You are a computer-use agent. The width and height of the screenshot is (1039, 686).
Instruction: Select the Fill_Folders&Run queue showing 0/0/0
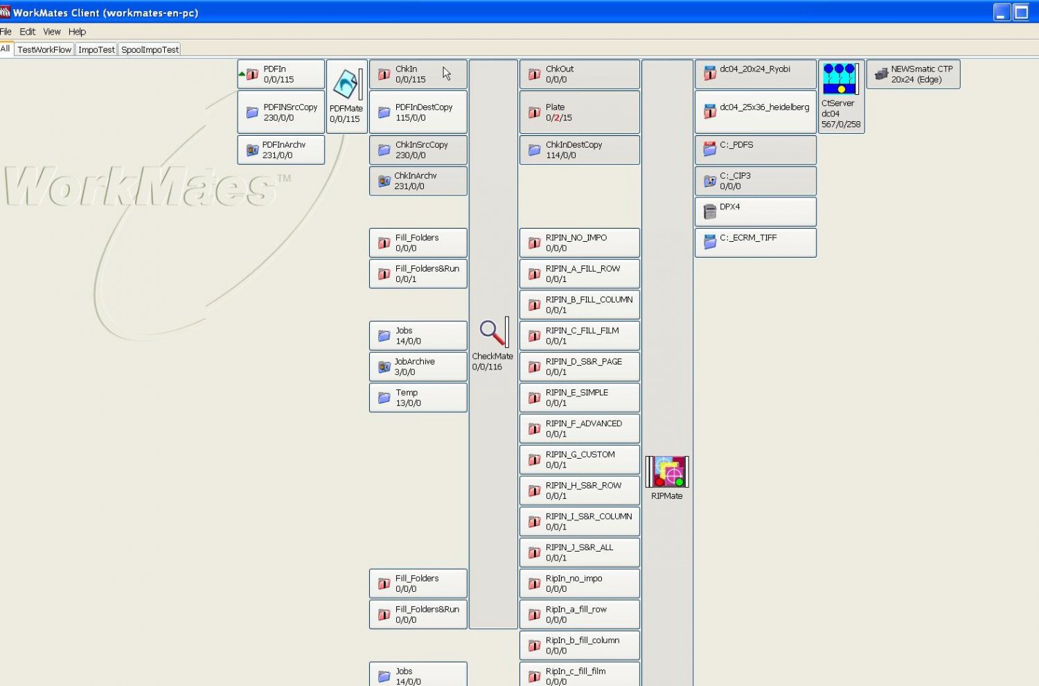point(418,615)
